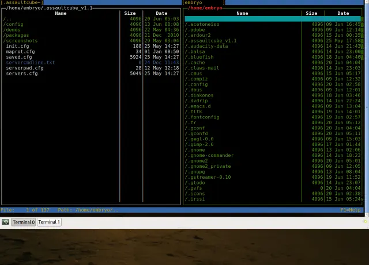Select the highlighted parent row in right panel
Viewport: 369px width, 265px height.
[273, 19]
